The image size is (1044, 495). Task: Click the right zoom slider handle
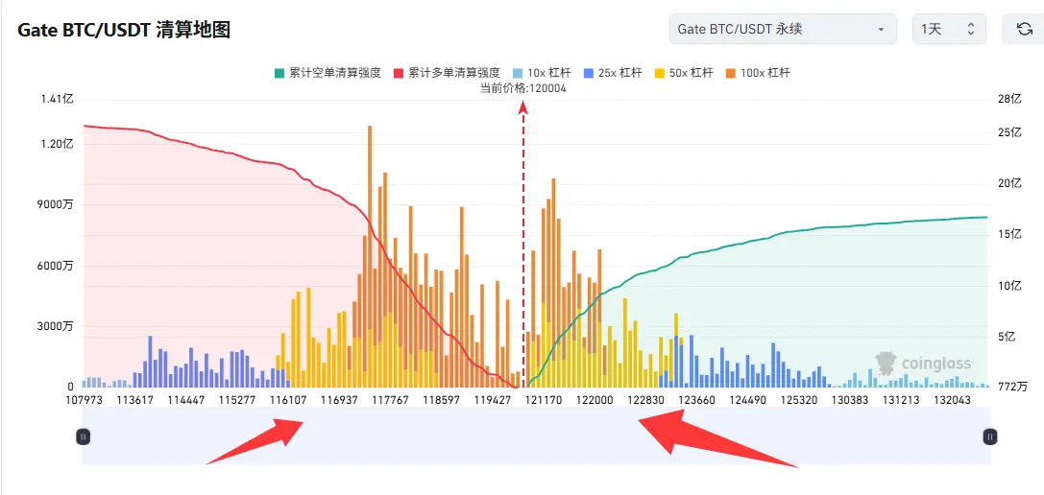[990, 436]
